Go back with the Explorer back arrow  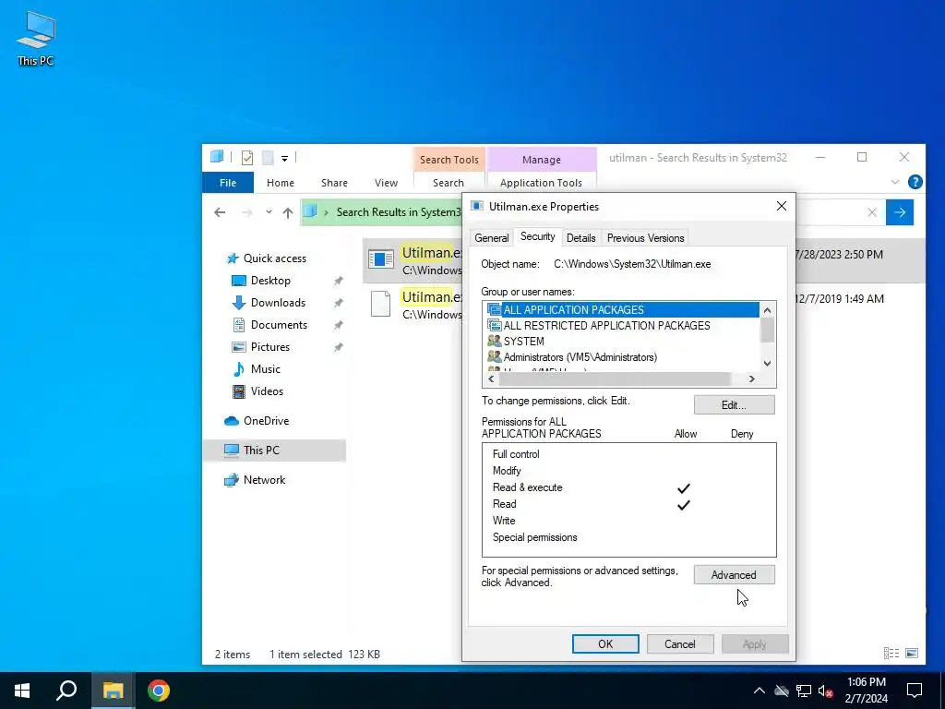220,212
